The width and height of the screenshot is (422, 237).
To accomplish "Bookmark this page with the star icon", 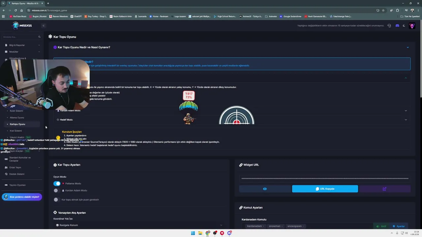I will 383,10.
